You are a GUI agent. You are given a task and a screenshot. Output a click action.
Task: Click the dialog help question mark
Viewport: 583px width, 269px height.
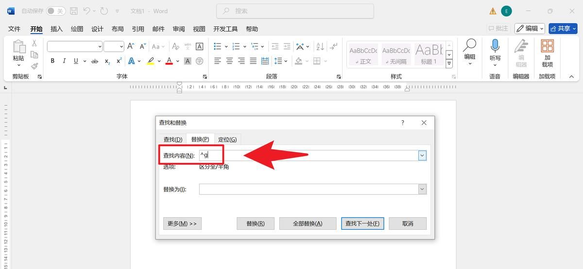tap(402, 123)
